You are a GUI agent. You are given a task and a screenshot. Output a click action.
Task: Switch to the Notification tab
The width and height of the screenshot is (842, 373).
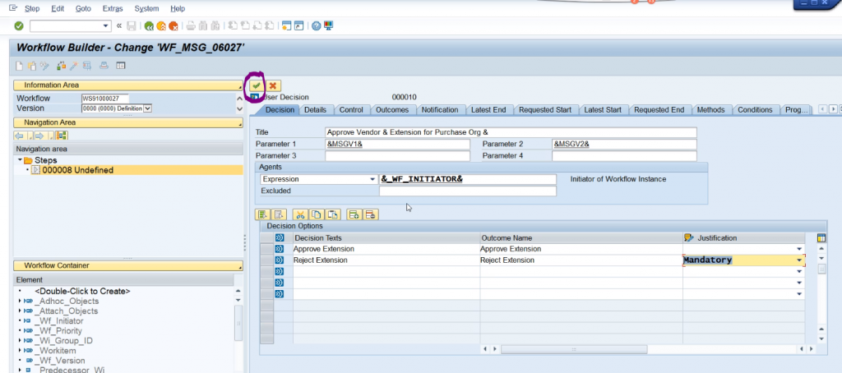(440, 109)
